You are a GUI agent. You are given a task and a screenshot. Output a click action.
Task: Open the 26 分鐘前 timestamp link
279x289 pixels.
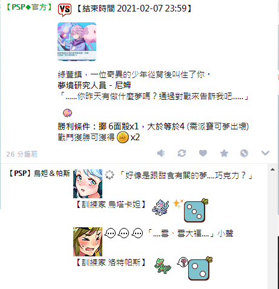tap(22, 154)
